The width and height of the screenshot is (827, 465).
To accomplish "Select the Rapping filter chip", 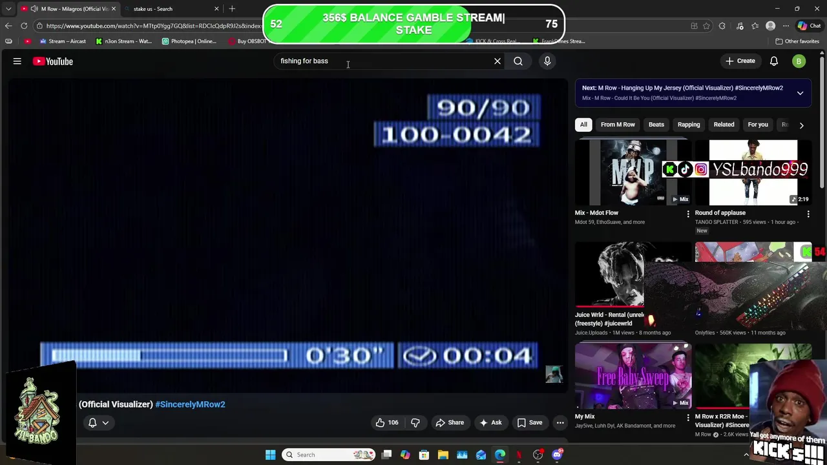I will point(689,125).
